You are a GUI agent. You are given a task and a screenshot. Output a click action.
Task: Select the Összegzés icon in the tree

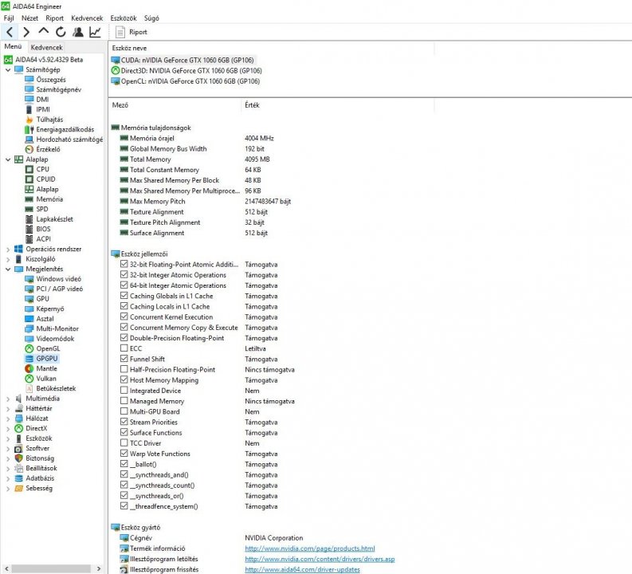coord(29,80)
